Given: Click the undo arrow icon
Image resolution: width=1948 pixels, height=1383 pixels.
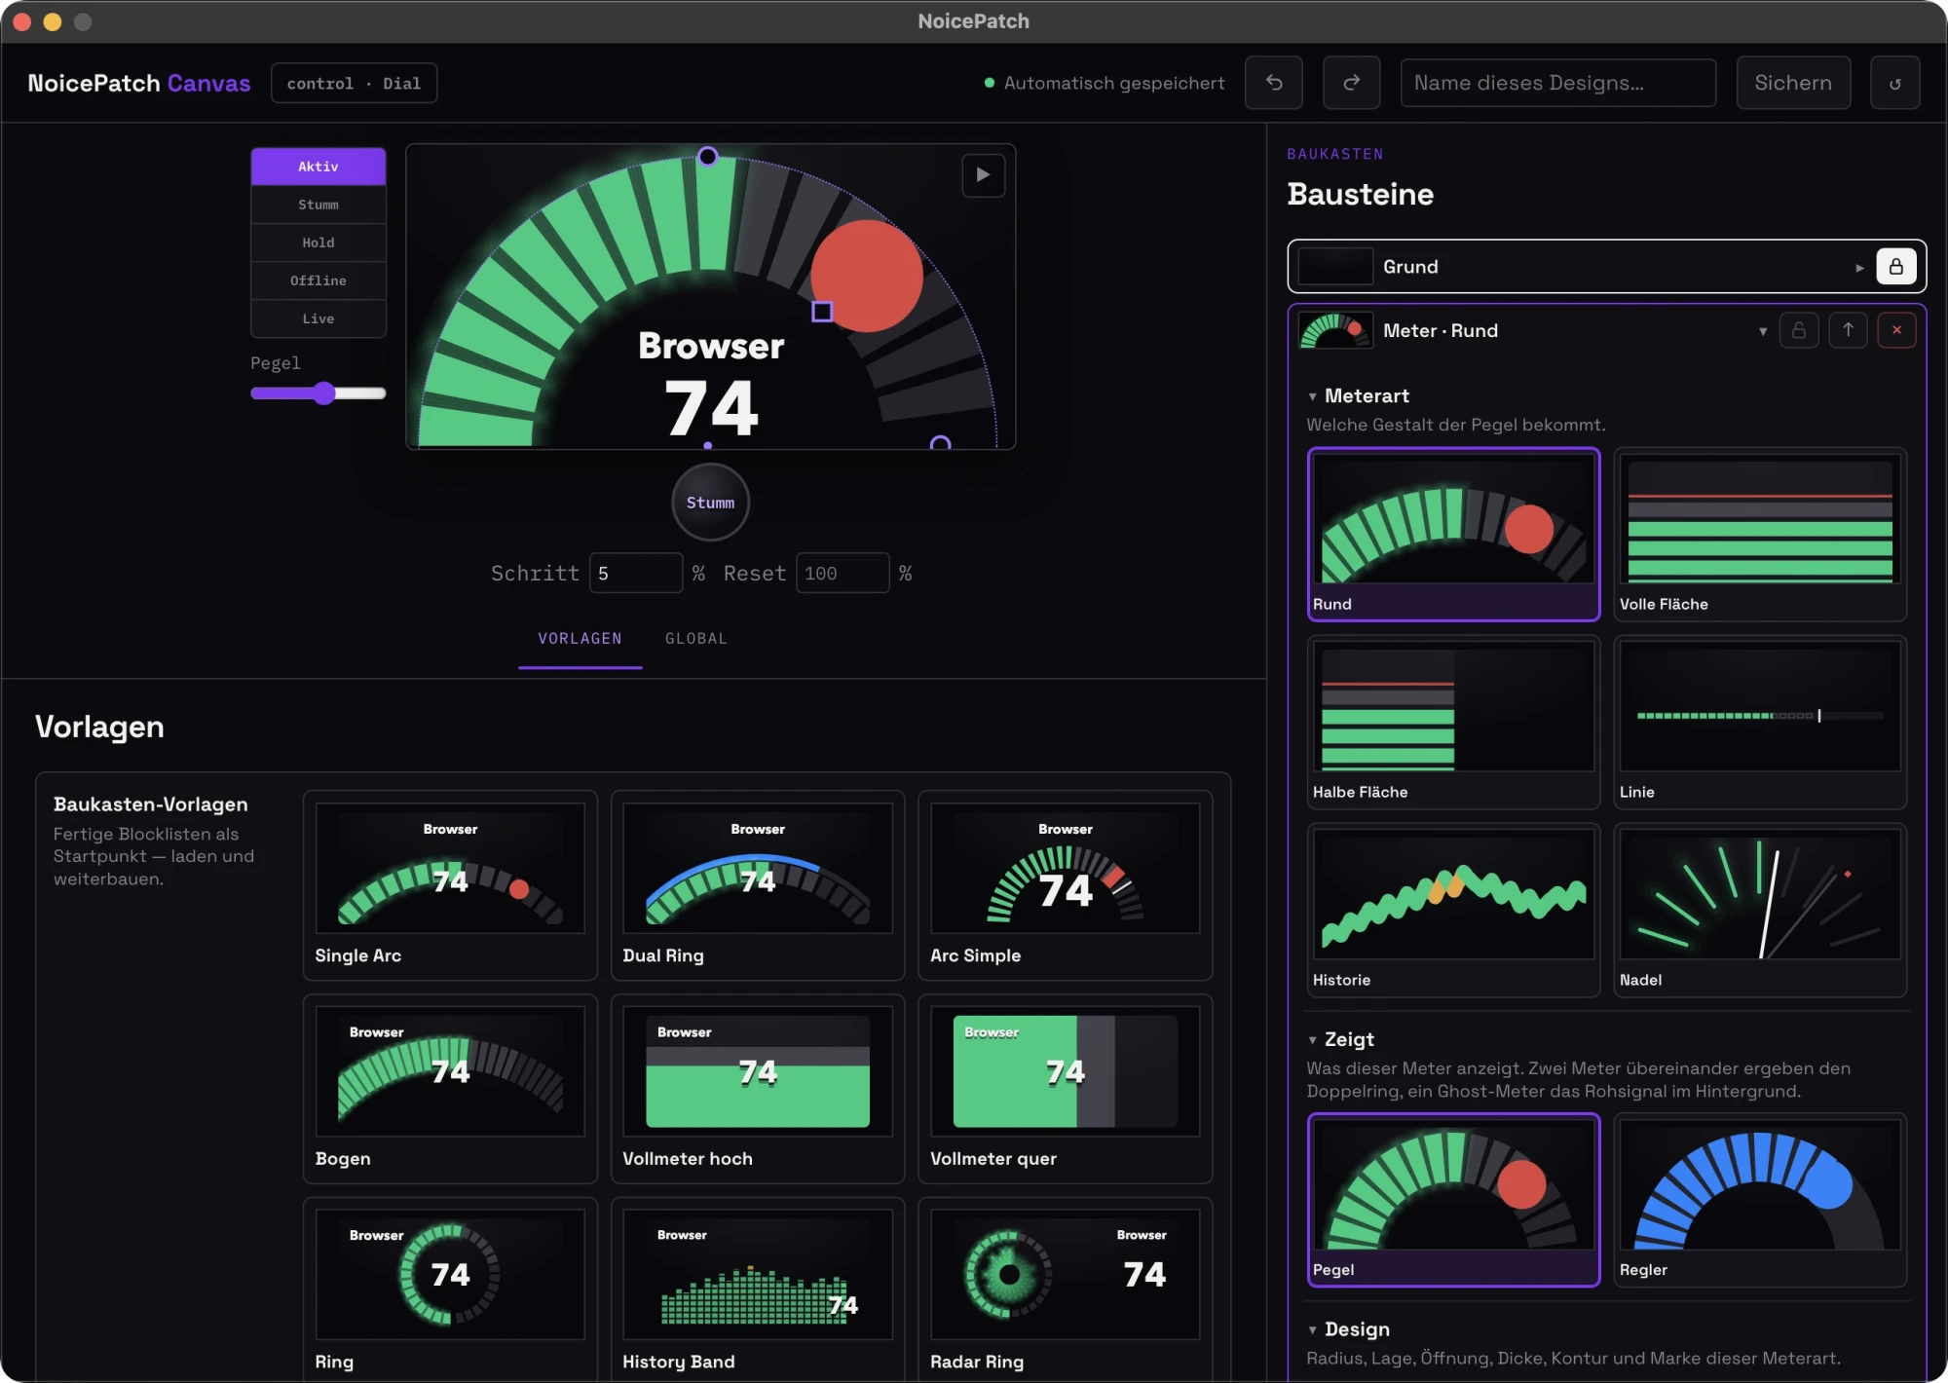Looking at the screenshot, I should click(1274, 83).
